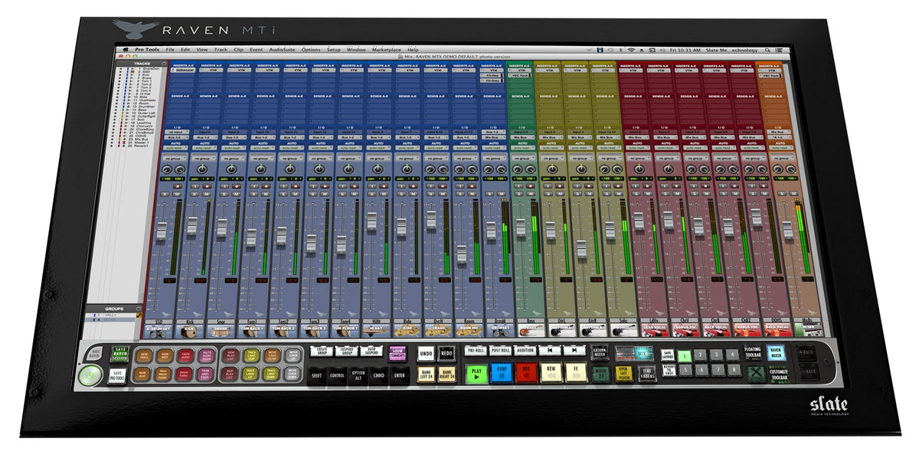Toggle the POST ROLL button

pos(500,350)
